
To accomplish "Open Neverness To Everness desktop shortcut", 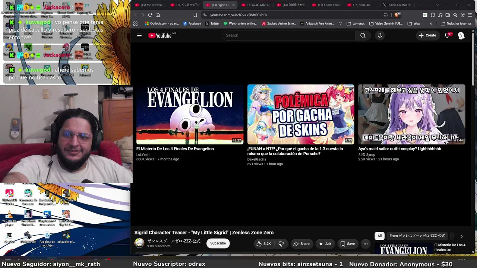I will [x=28, y=197].
